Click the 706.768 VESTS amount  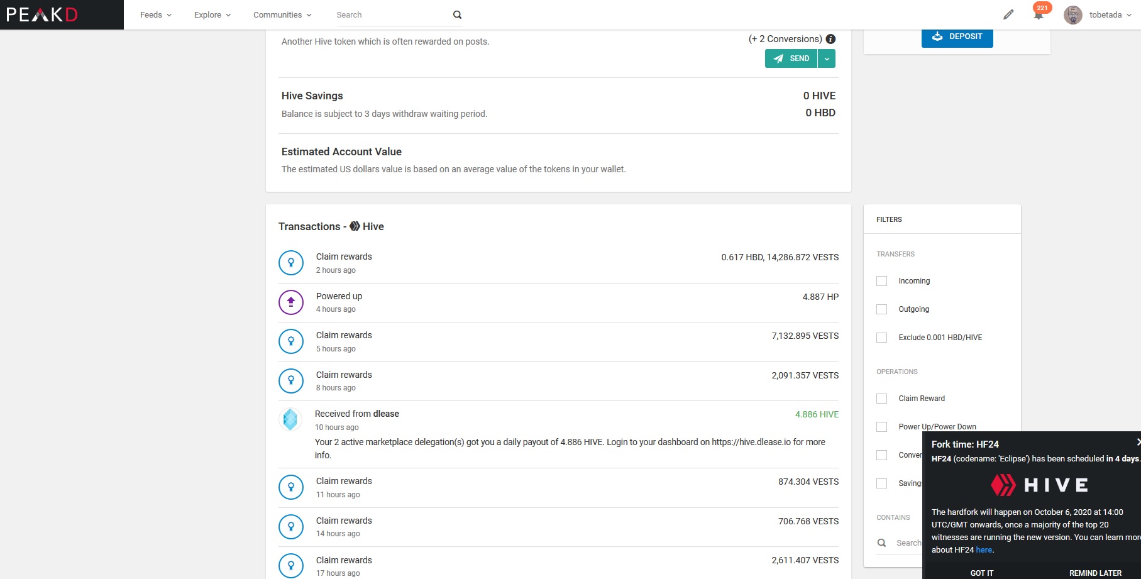[808, 521]
